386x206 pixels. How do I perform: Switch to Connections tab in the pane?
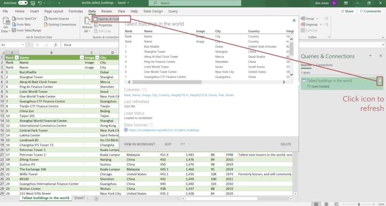[x=324, y=65]
